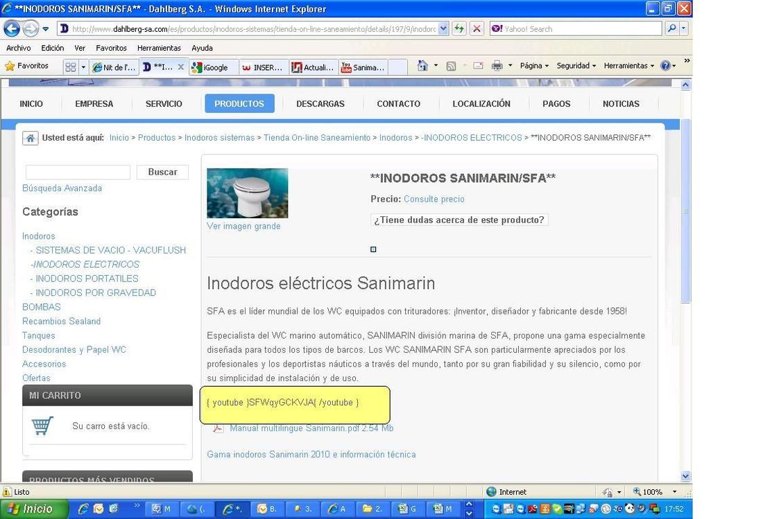Go to the INICIO navigation item
Viewport: 763px width, 519px height.
pyautogui.click(x=31, y=103)
